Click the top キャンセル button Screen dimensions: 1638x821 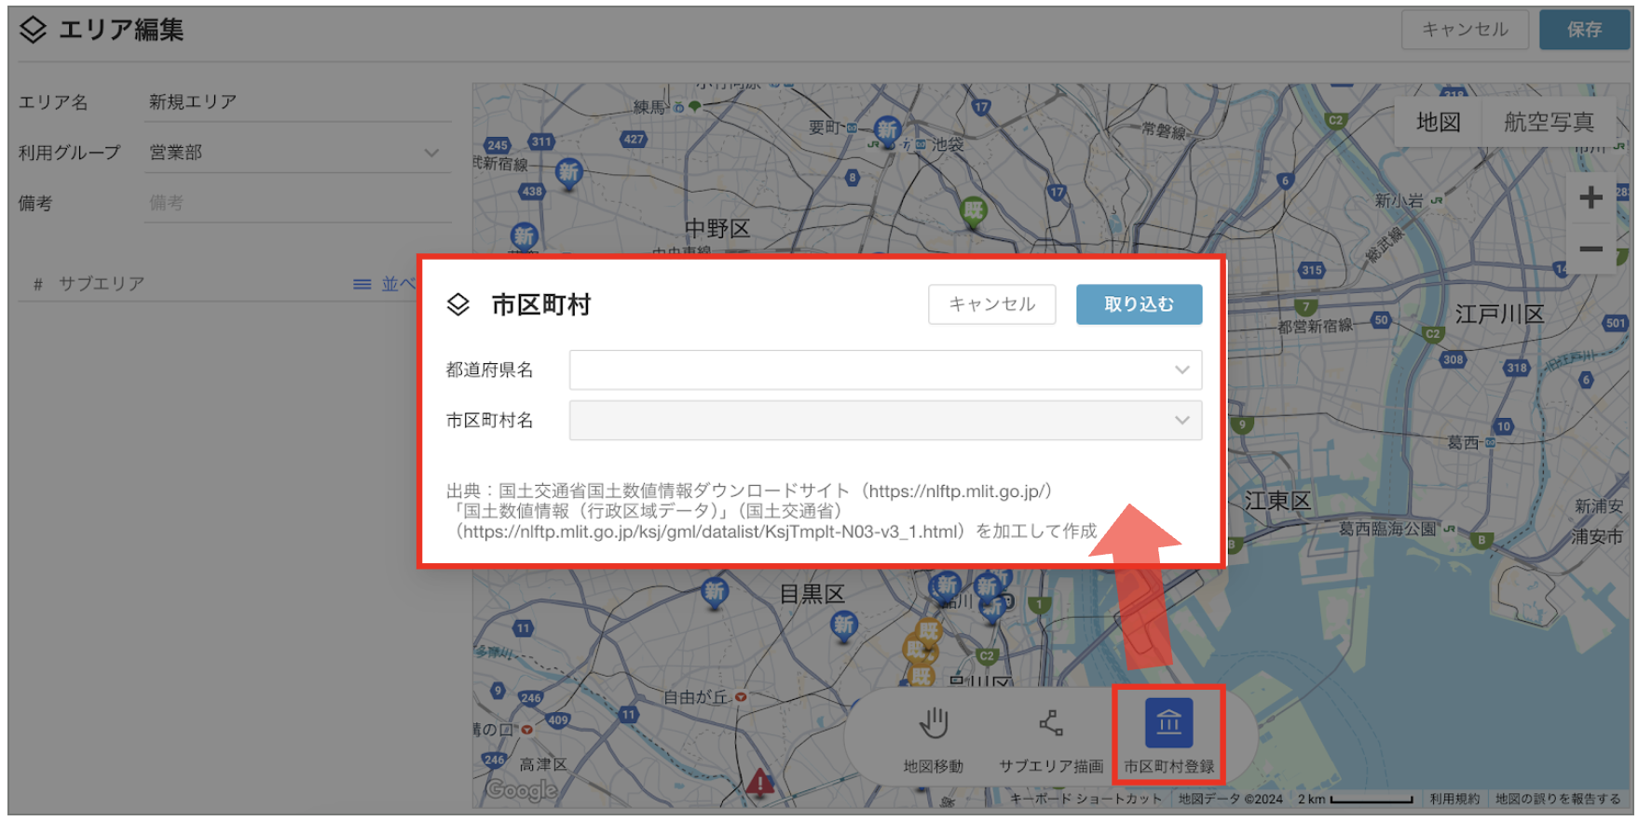(1465, 30)
